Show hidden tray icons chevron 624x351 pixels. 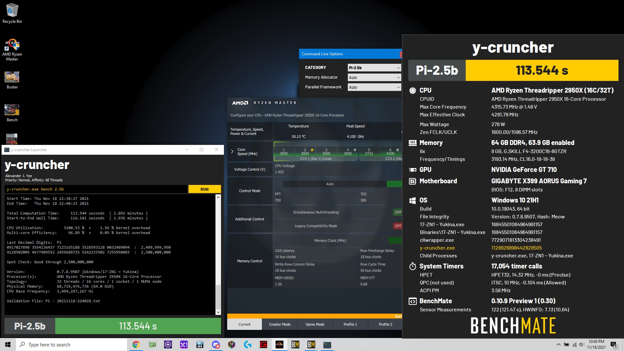[558, 344]
